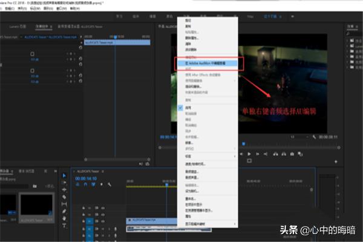This screenshot has height=242, width=363.
Task: Open ALLEYCATS Teaser sequence tab menu
Action: pos(103,171)
